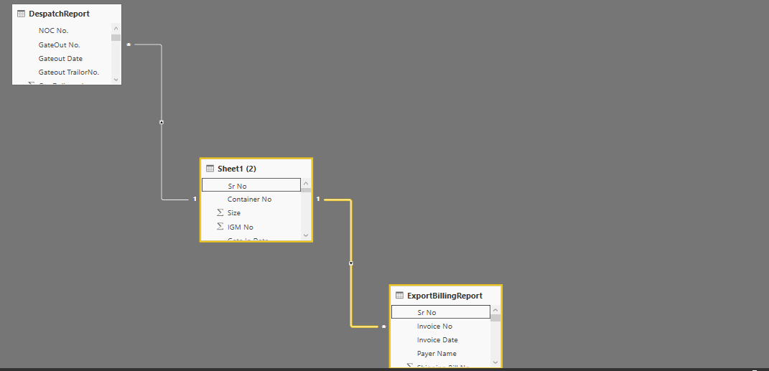769x371 pixels.
Task: Click the ExportBillingReport scrollbar up arrow
Action: click(x=495, y=310)
